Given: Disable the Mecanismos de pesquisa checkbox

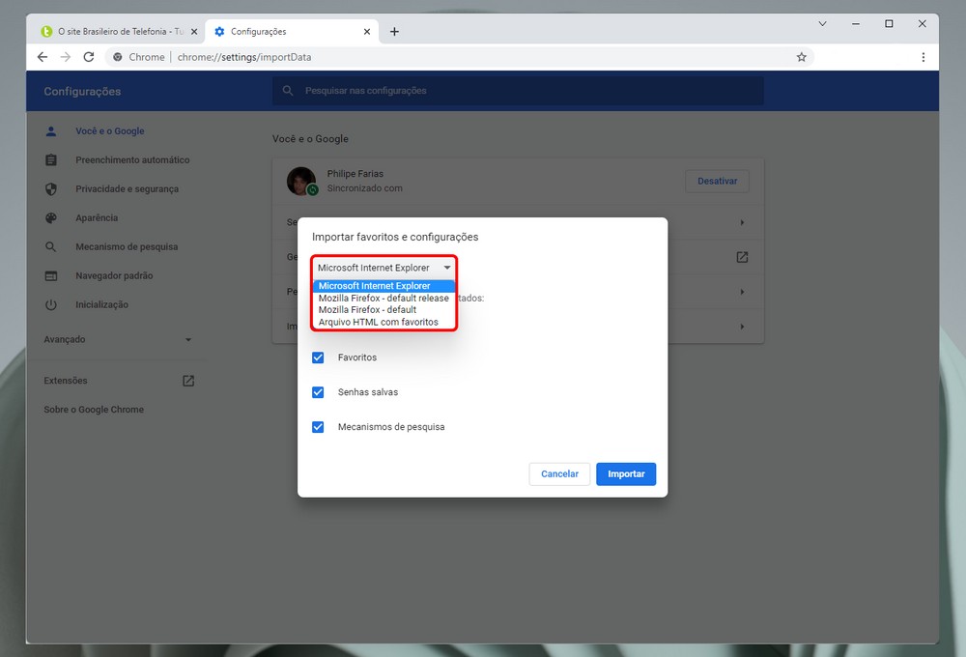Looking at the screenshot, I should pos(318,427).
